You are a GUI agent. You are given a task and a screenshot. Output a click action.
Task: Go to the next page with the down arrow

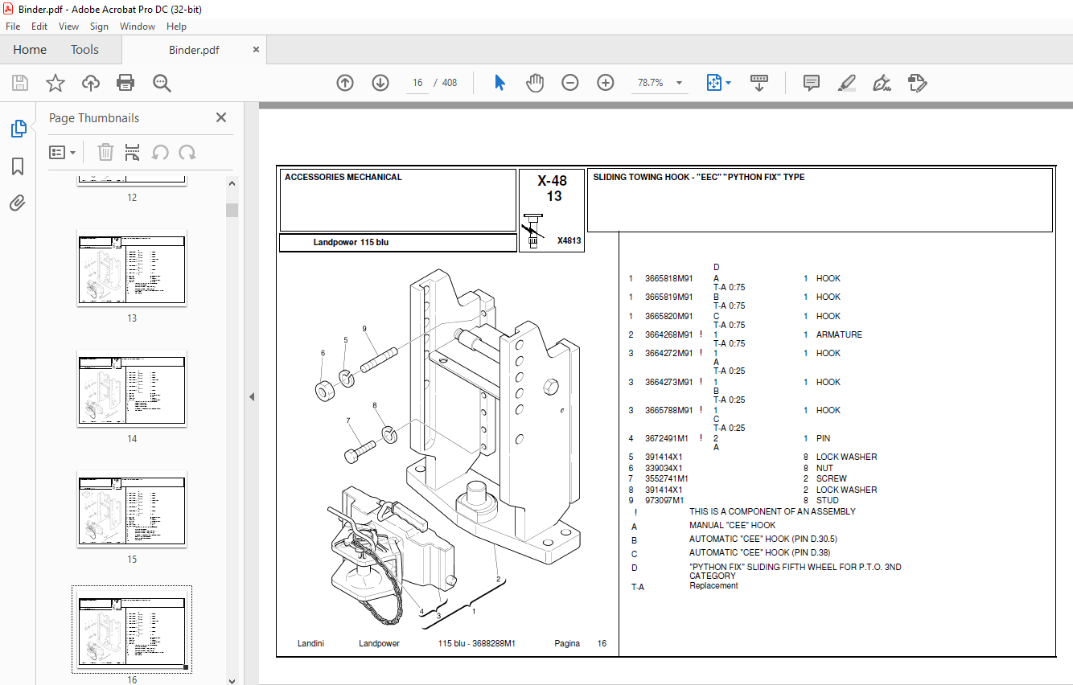coord(380,83)
